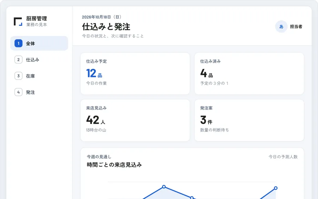
Task: Click the 今日の作業 caption
Action: click(96, 83)
